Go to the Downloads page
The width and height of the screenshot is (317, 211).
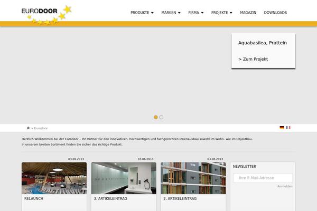point(275,13)
